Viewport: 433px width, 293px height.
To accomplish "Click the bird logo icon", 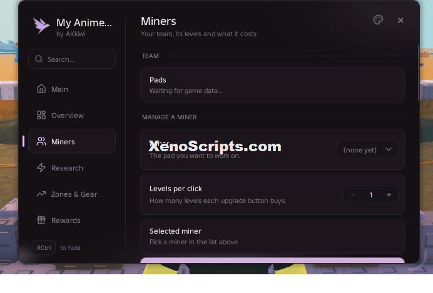I will (41, 26).
